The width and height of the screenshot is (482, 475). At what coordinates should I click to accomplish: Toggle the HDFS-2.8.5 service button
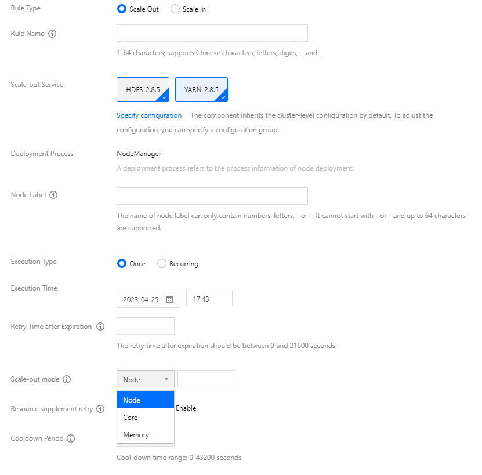143,90
